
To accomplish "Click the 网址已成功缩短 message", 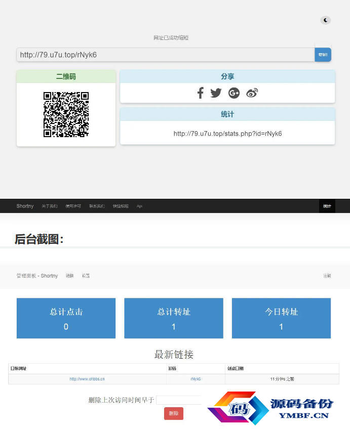I will point(171,37).
